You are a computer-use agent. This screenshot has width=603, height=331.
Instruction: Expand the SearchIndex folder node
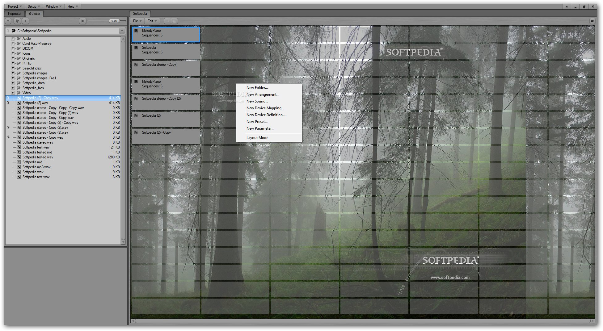(x=13, y=68)
